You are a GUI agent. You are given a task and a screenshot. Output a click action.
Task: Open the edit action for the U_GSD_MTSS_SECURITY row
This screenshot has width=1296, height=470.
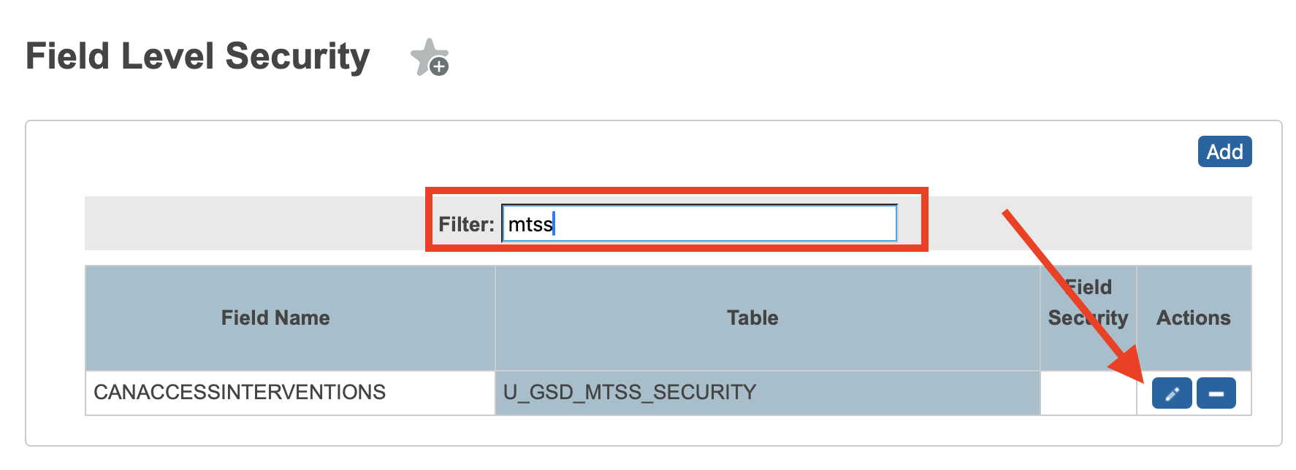click(x=1172, y=393)
